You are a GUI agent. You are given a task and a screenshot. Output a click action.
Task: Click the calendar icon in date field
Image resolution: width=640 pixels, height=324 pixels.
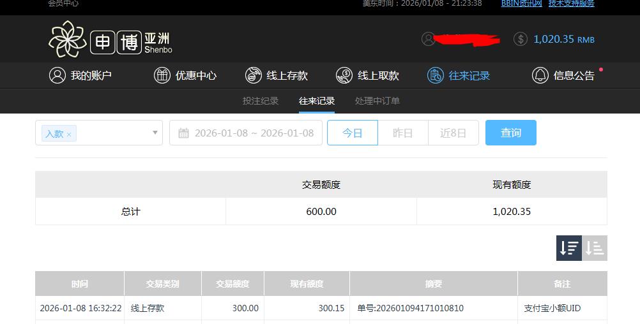coord(184,133)
